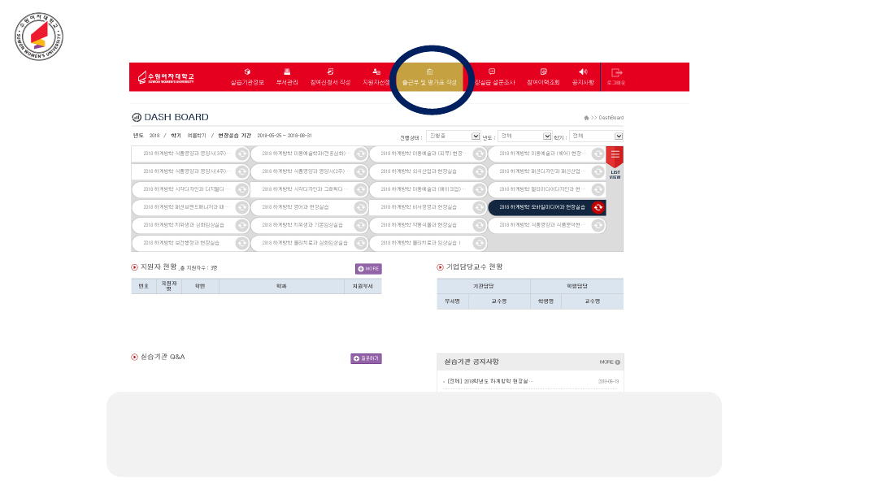Click refresh icon on 치위생과 심화임상실습 card

(242, 225)
